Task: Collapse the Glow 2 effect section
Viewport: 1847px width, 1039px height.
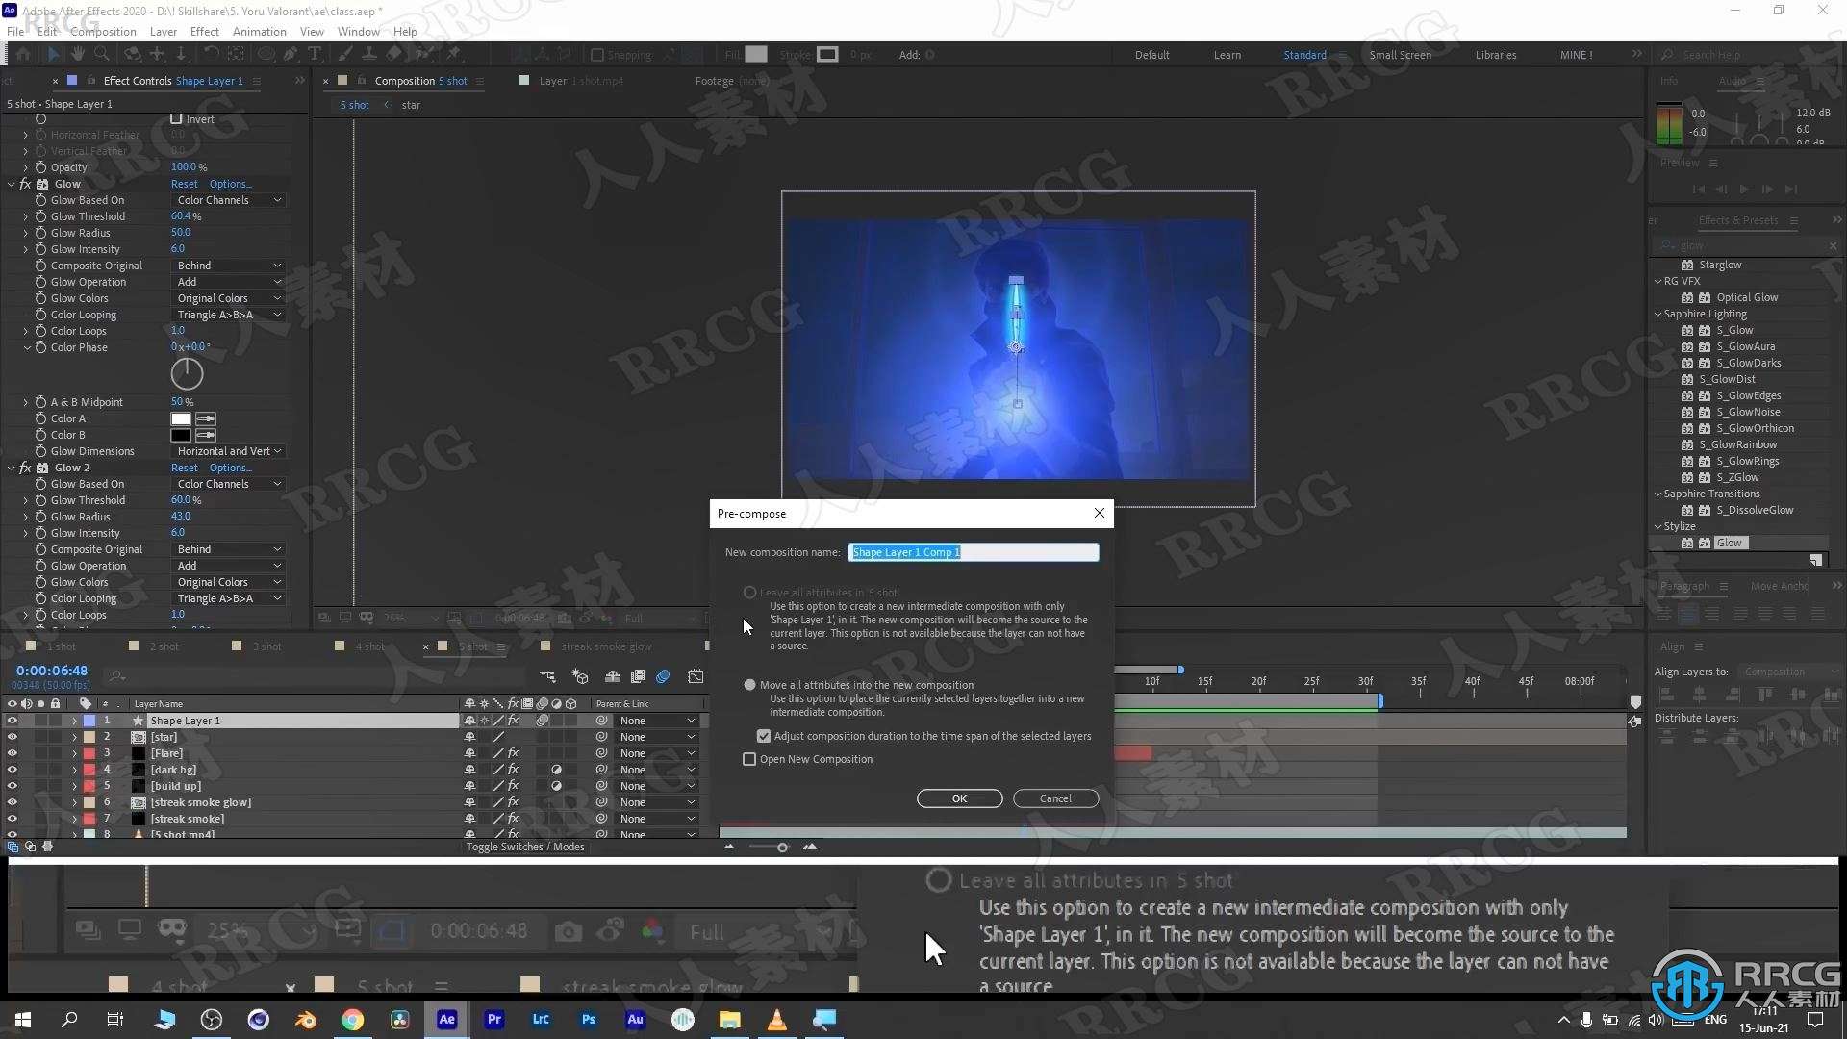Action: (12, 468)
